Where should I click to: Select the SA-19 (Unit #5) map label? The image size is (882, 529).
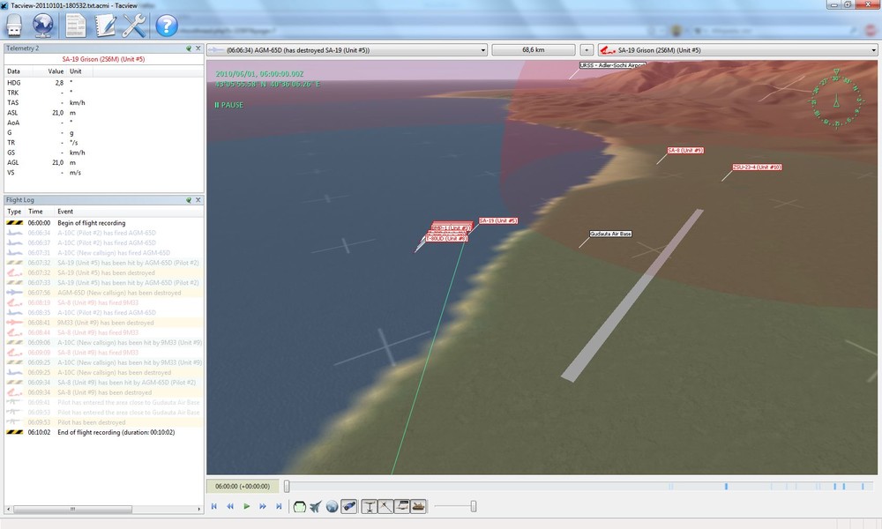click(498, 221)
